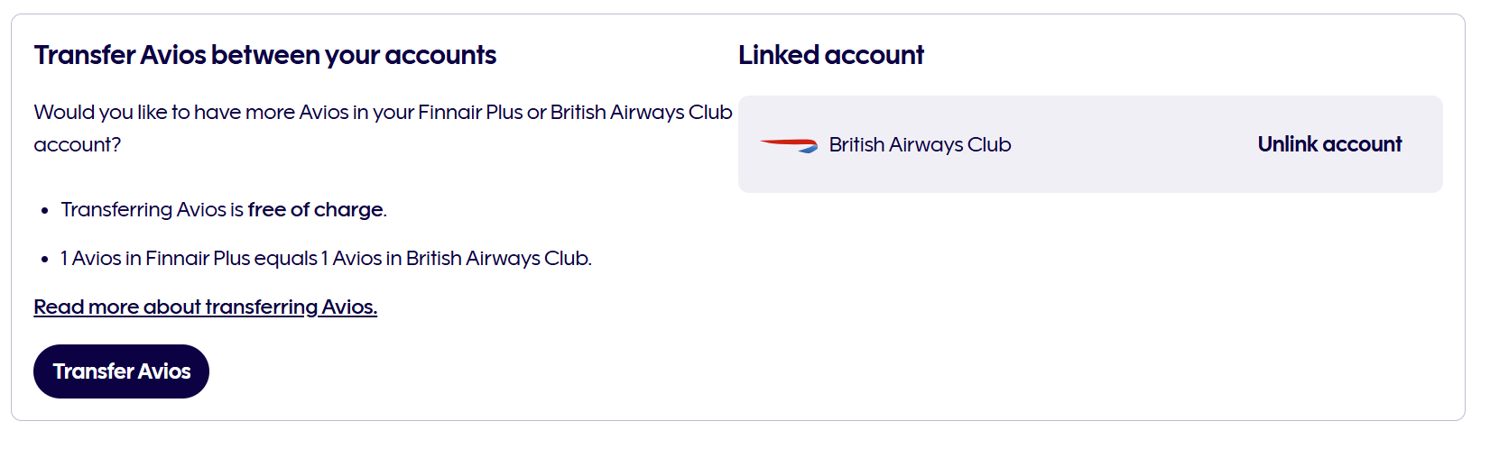
Task: Click the second bullet point marker
Action: pos(45,260)
